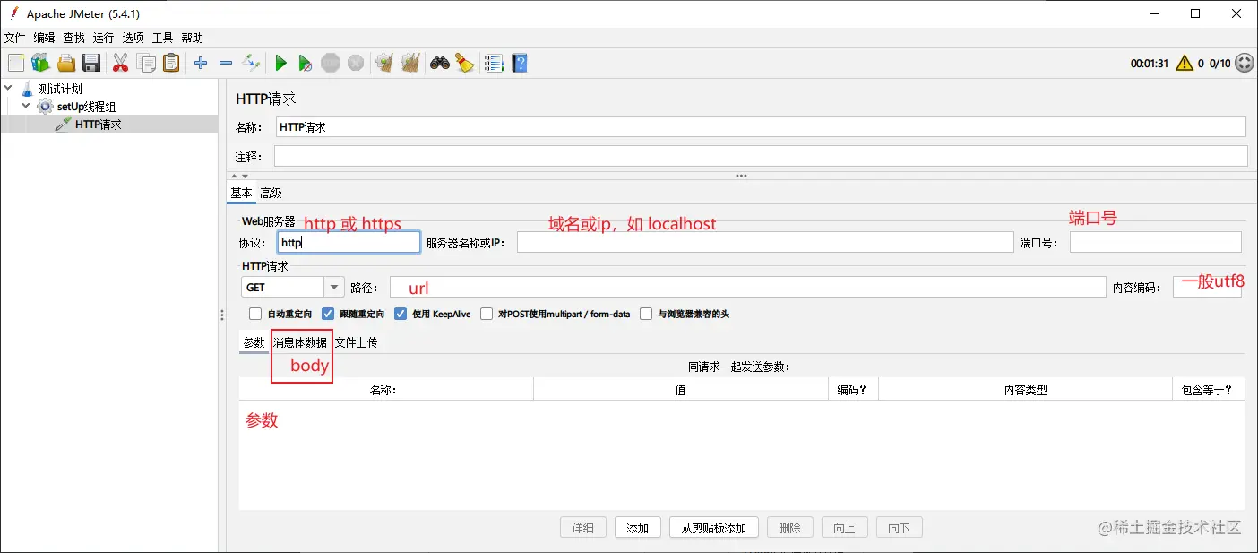Screen dimensions: 1258x553
Task: Click the 向上 button
Action: [844, 528]
